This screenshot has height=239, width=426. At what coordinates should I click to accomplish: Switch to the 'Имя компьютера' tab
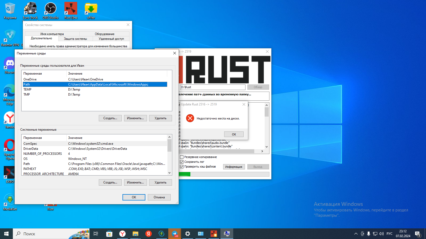tap(52, 34)
